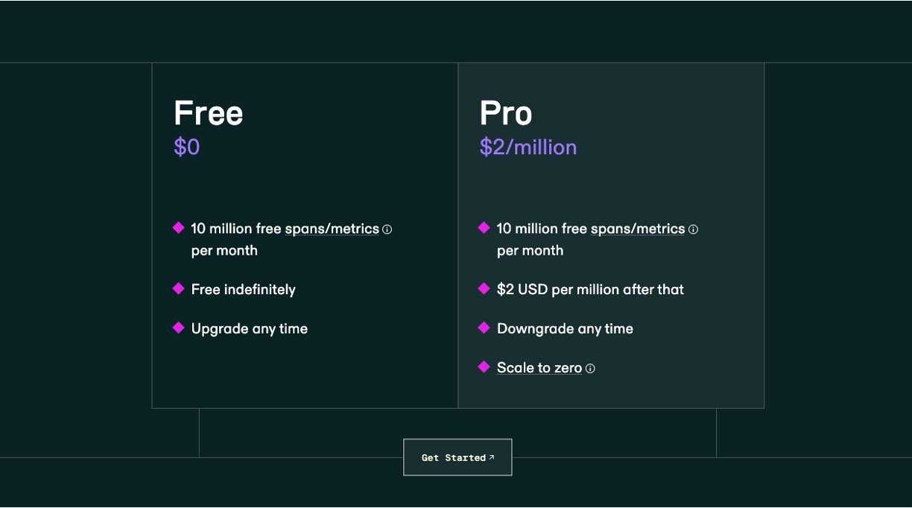Click the arrow icon in Get Started button

tap(492, 457)
